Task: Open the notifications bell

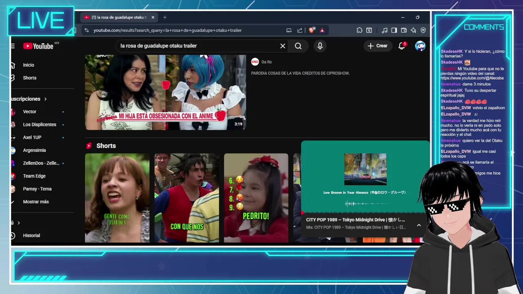Action: tap(402, 46)
